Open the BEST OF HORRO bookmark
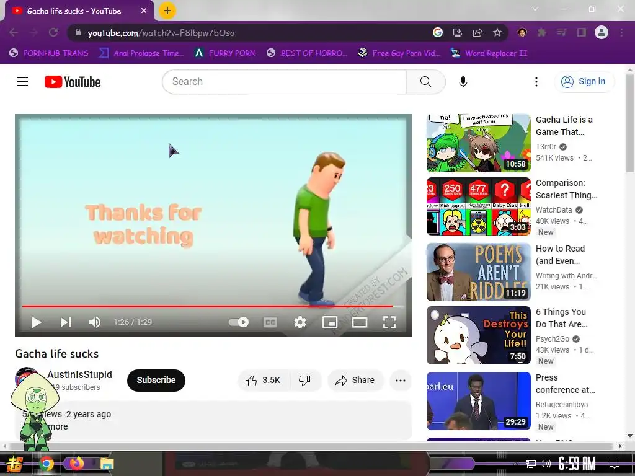This screenshot has width=635, height=476. coord(307,53)
